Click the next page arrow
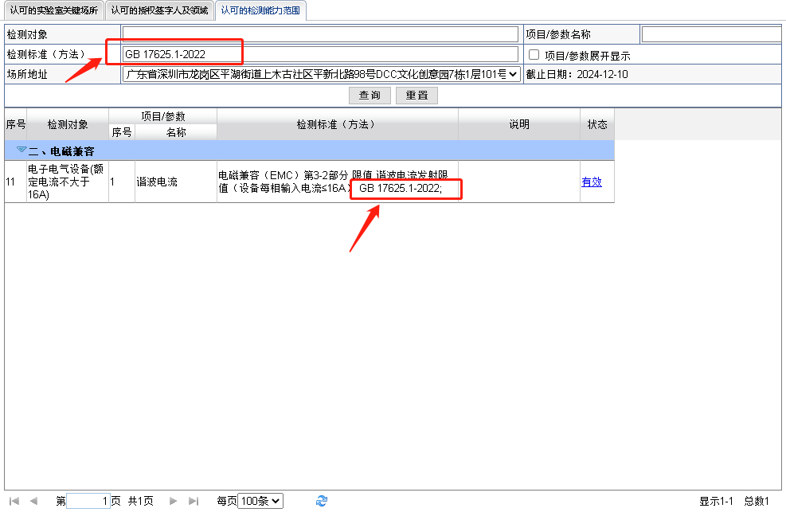Image resolution: width=786 pixels, height=516 pixels. point(174,501)
